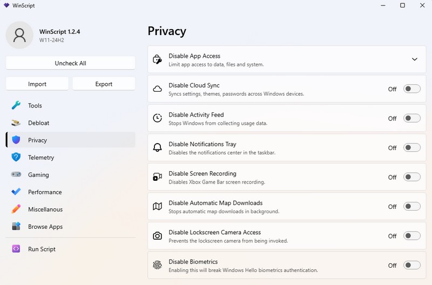432x285 pixels.
Task: Click the Gaming controller icon
Action: [16, 175]
